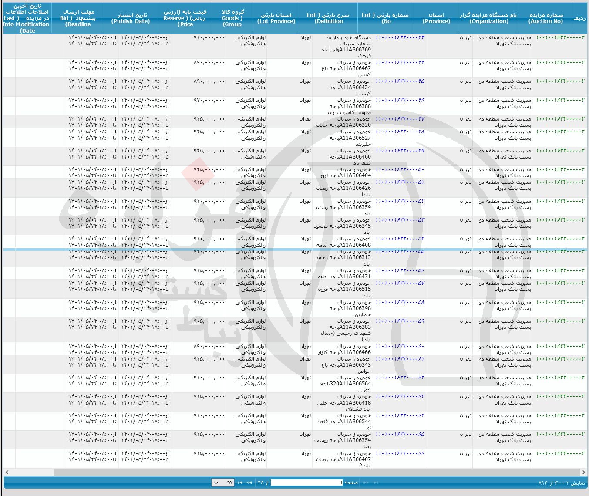Viewport: 589px width, 496px height.
Task: Open the lot number link ending in ۴۳
Action: click(400, 38)
